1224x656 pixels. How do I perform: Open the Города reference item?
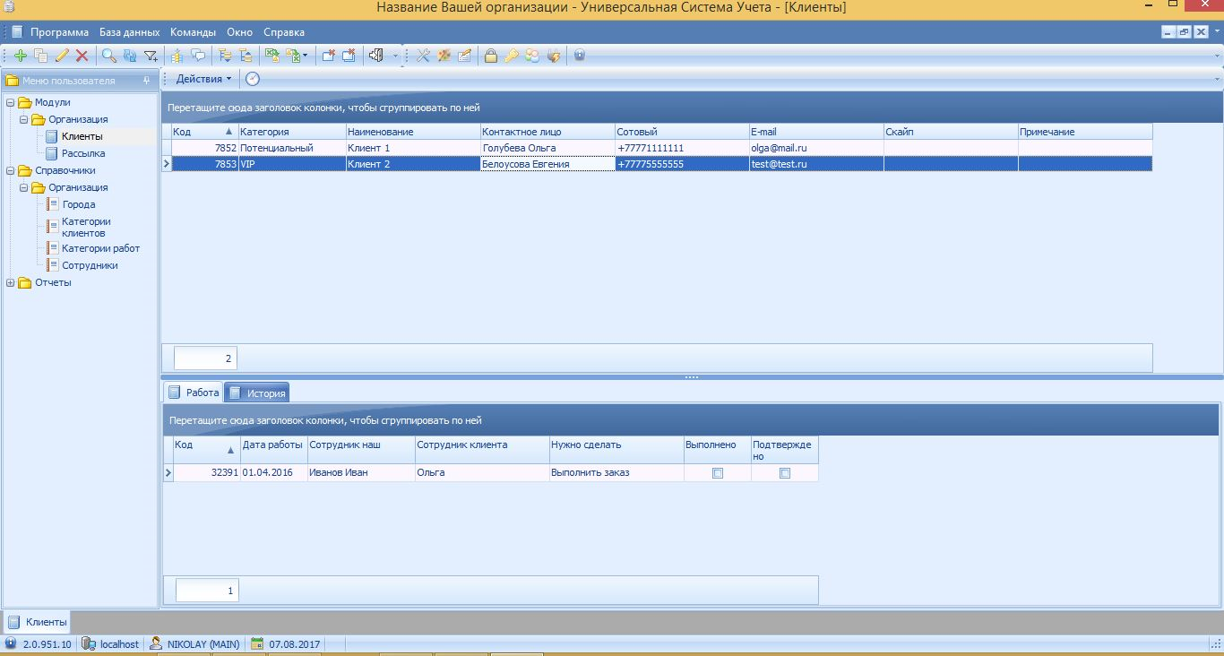(x=79, y=204)
